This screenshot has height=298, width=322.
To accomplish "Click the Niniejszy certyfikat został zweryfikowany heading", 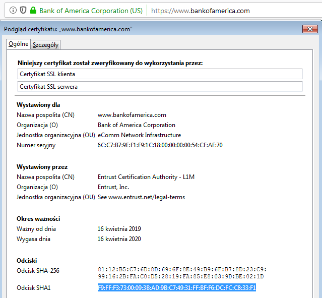I will tap(110, 63).
